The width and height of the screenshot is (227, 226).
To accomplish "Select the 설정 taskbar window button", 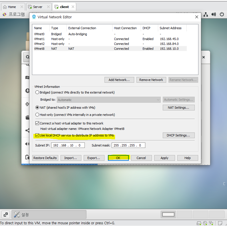I will coord(49,215).
